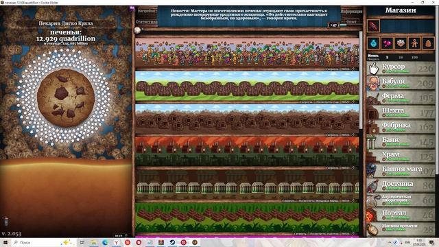Open File Explorer from the taskbar
Image resolution: width=439 pixels, height=247 pixels.
pyautogui.click(x=93, y=242)
